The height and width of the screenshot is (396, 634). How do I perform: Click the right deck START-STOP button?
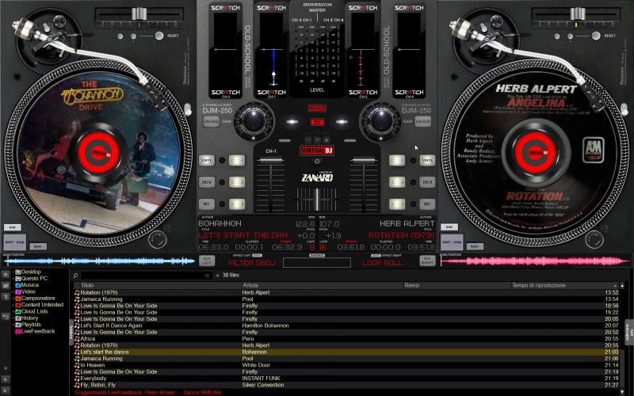(452, 242)
